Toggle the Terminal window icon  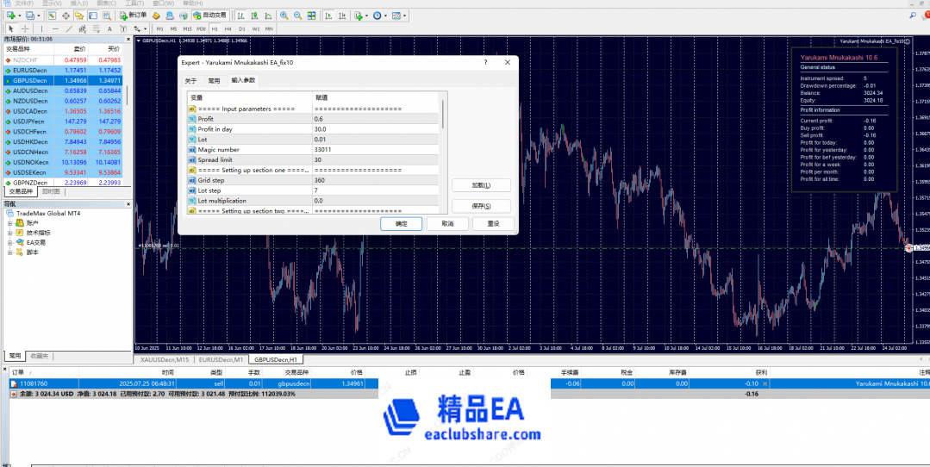[x=92, y=16]
